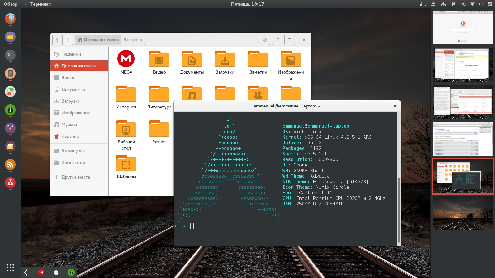Select Домашняя папка in the Files sidebar

click(79, 66)
